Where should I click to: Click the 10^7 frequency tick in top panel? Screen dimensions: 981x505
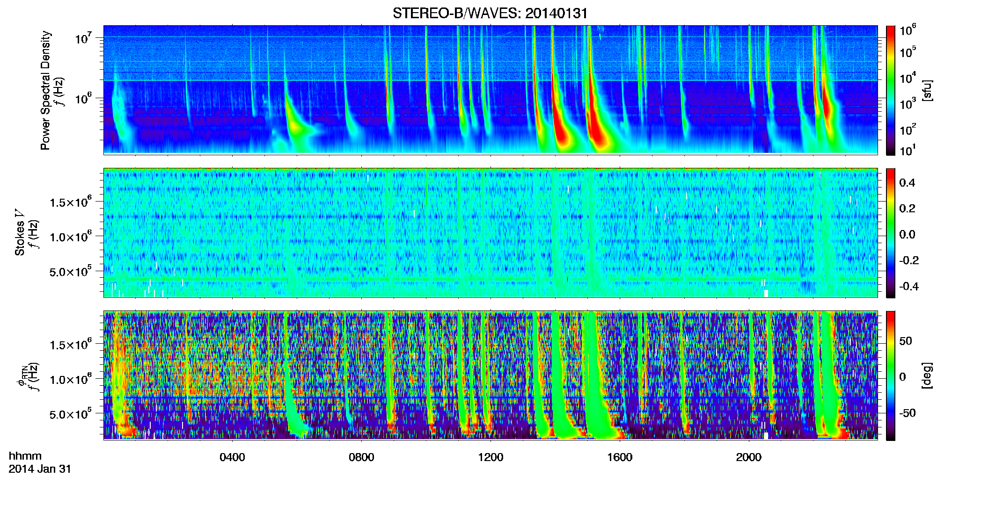[84, 38]
